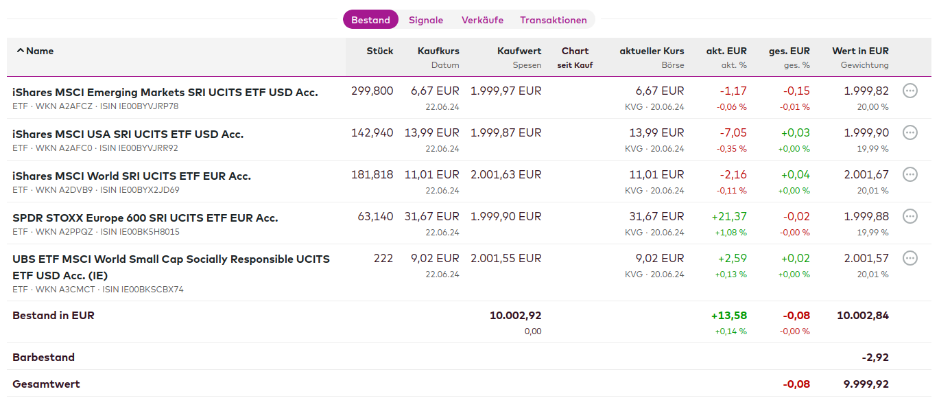Sort by Kaufkurs column header

438,51
